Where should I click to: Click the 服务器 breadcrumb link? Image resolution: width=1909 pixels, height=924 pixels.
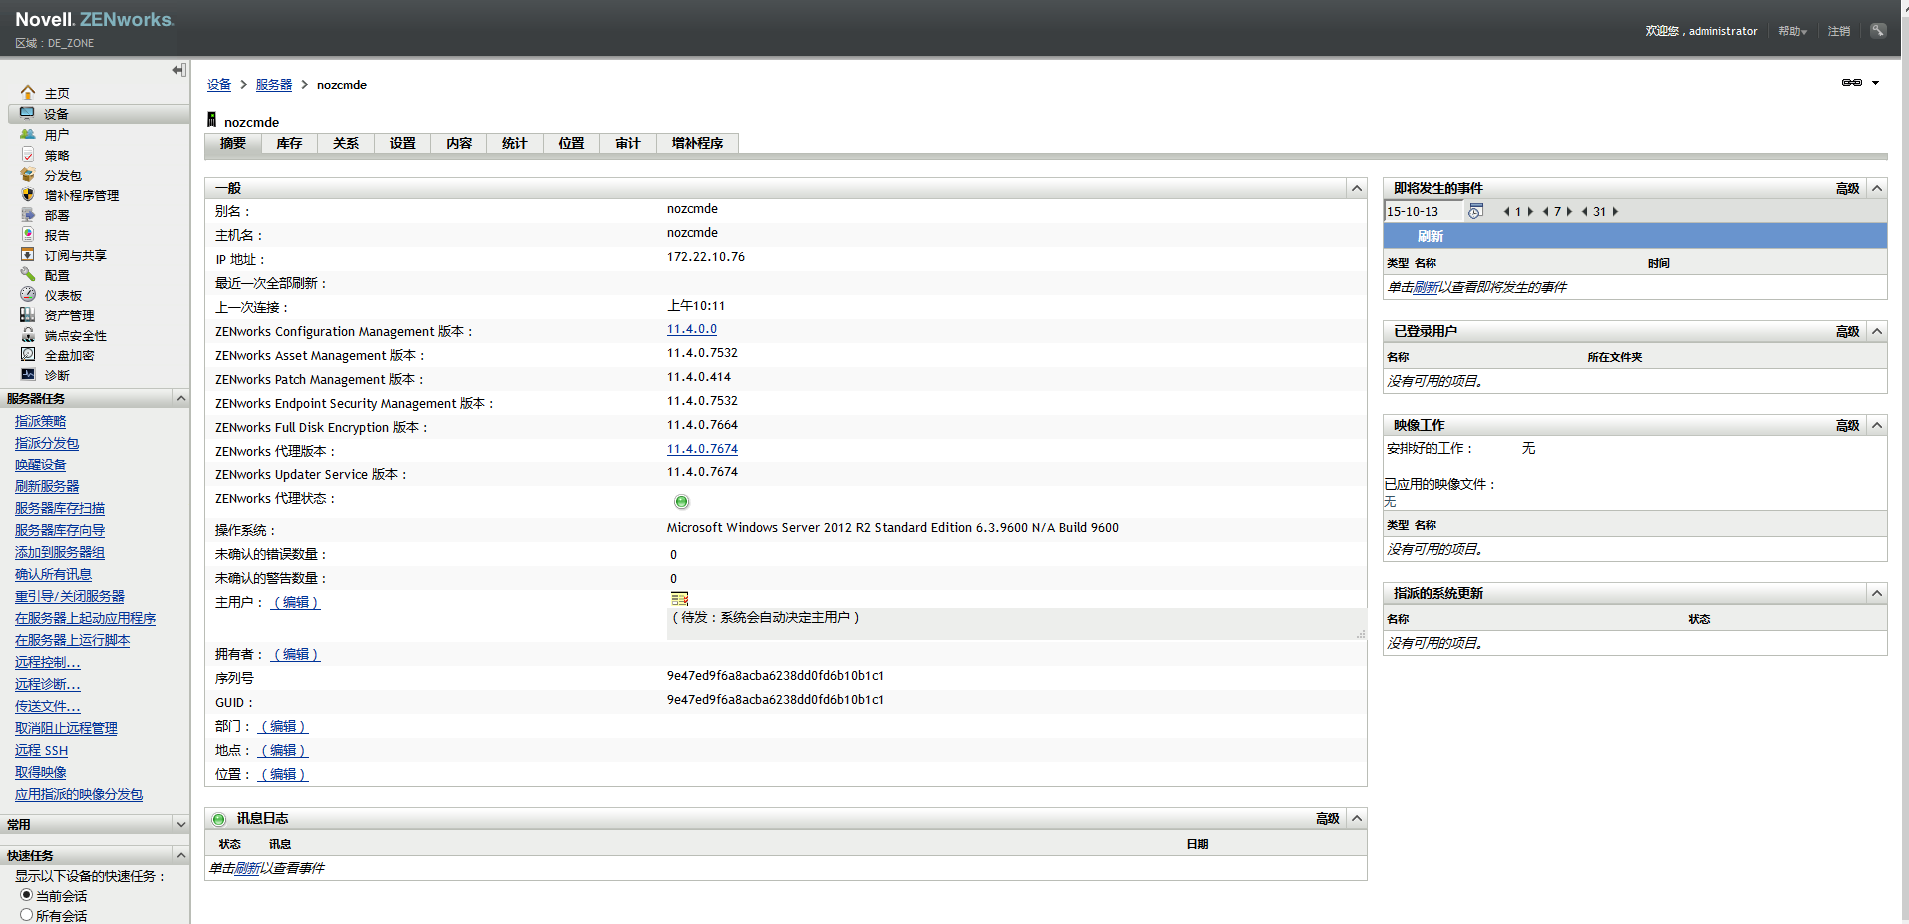[274, 85]
